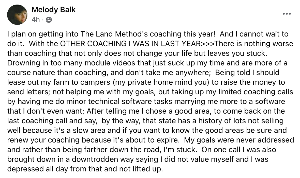Open Melody Balk's profile picture
Screen dimensions: 300x178
(17, 15)
